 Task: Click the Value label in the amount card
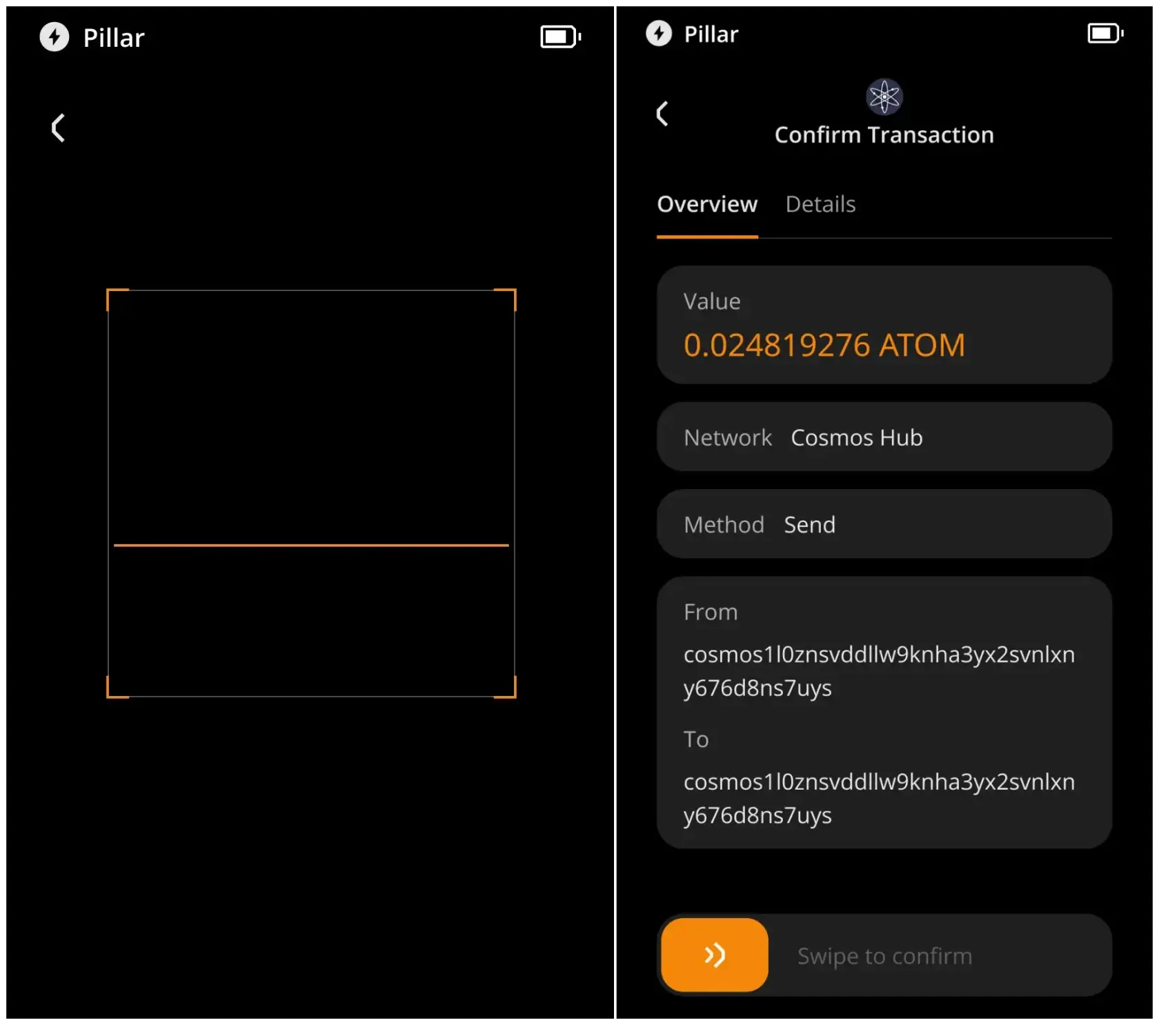coord(712,302)
